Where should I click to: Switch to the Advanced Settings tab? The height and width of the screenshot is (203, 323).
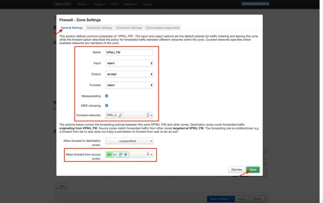(99, 28)
